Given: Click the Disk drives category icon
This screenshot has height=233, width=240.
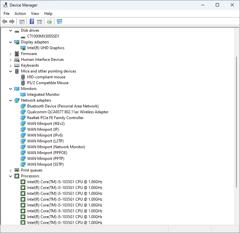Looking at the screenshot, I should point(17,31).
